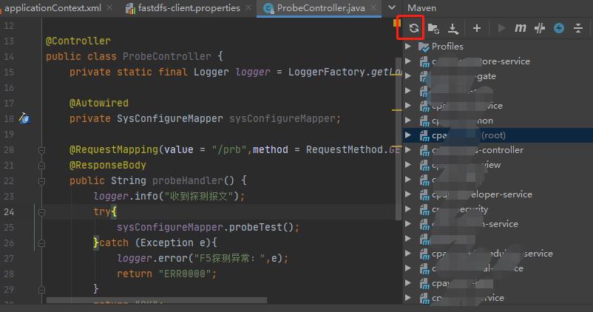Select the 's-controller' module row

pos(498,150)
